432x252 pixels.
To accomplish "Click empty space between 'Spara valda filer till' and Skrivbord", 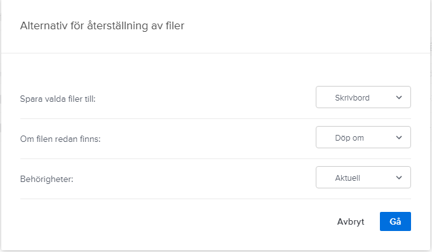I will [205, 99].
